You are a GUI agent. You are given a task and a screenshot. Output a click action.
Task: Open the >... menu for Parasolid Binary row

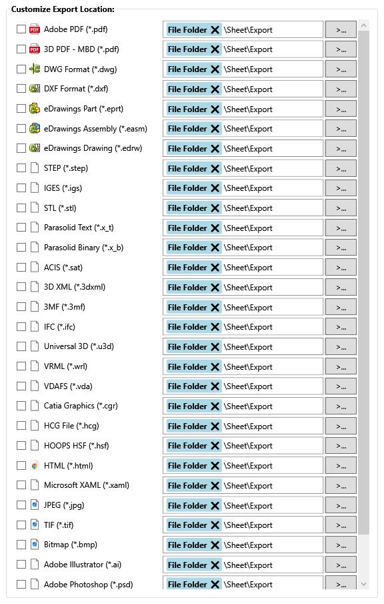pyautogui.click(x=341, y=248)
